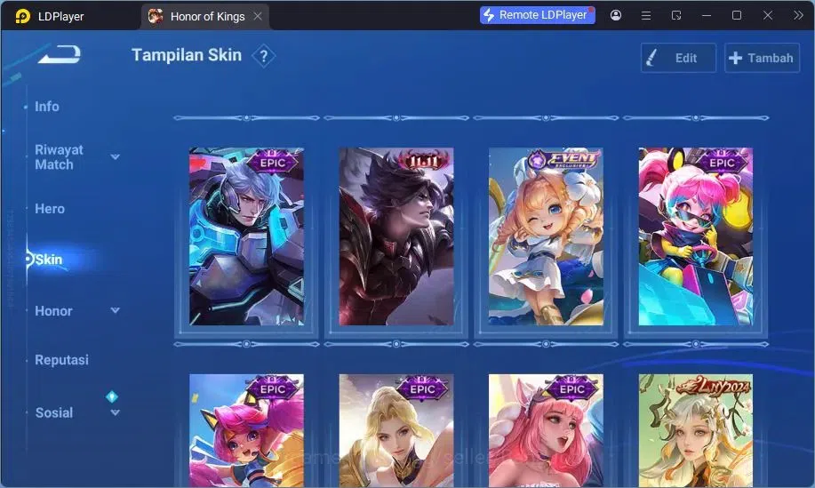This screenshot has height=488, width=815.
Task: Expand the Sosial submenu arrow
Action: pos(116,412)
